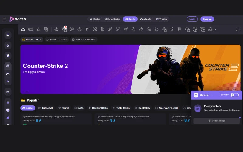Filter popular events by American Football
Viewport: 243px width, 152px height.
pos(167,108)
